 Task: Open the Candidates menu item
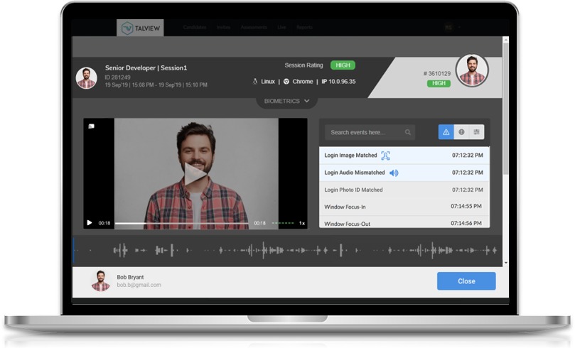tap(194, 28)
